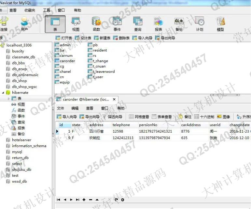Click the upper 导出向导 button in object toolbar
251x209 pixels.
[165, 38]
